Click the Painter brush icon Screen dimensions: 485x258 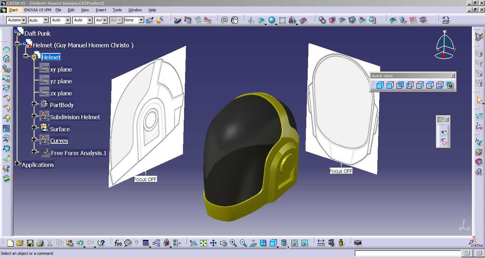point(150,20)
